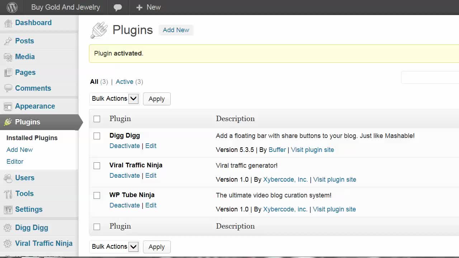Image resolution: width=459 pixels, height=258 pixels.
Task: Open the top Bulk Actions dropdown
Action: 114,99
